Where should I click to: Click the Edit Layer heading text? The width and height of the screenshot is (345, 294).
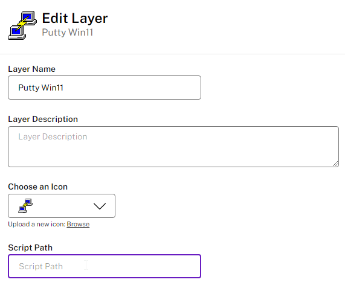75,18
